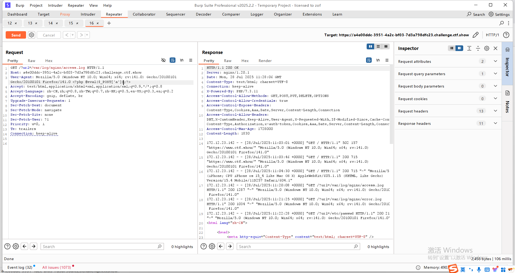Add a new Repeater tab
Viewport: 515px width, 273px height.
coord(109,23)
